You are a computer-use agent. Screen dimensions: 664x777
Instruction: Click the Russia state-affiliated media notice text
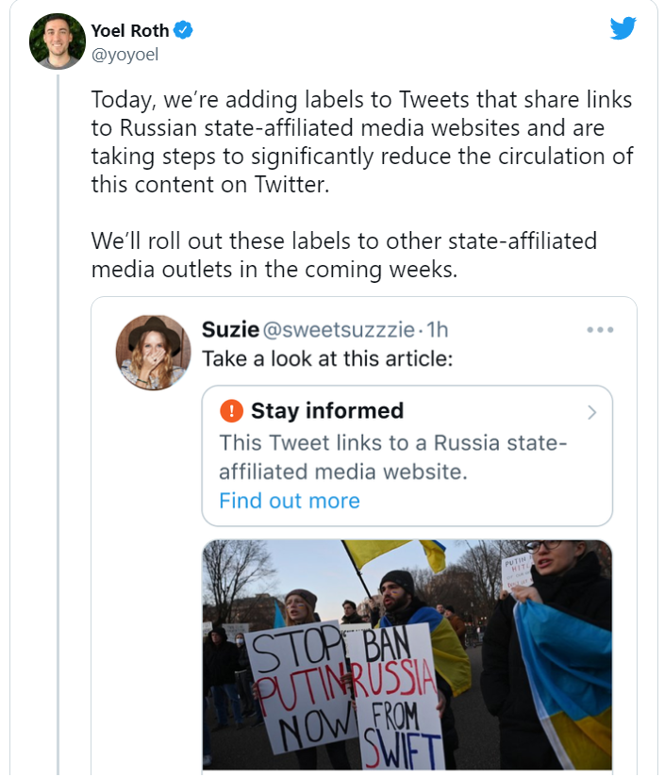[x=392, y=456]
